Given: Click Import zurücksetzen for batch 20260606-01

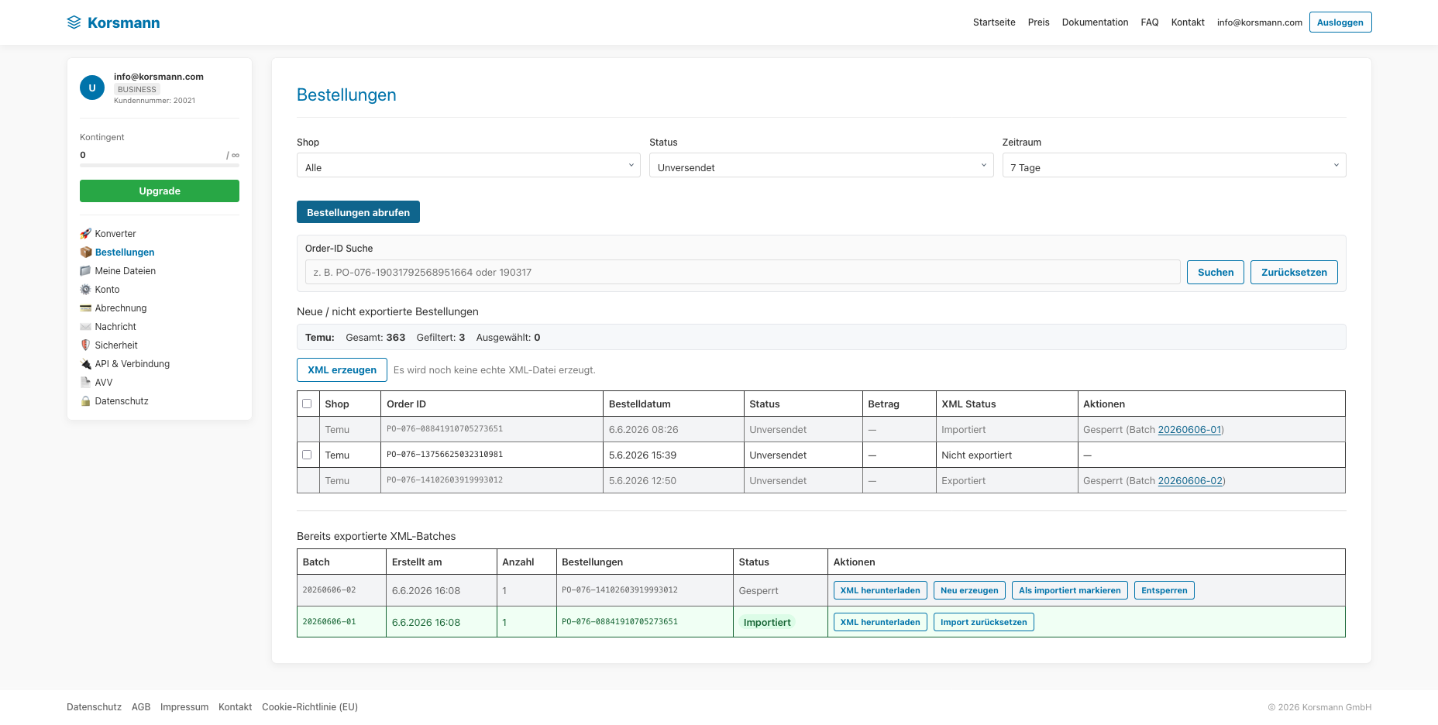Looking at the screenshot, I should [984, 622].
